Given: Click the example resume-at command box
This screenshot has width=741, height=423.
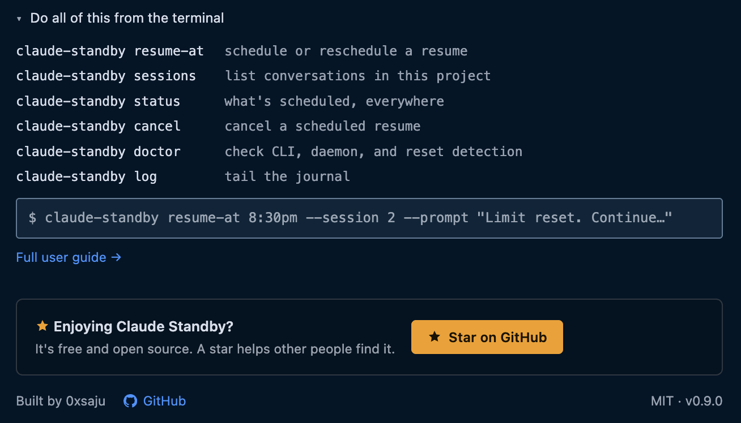Looking at the screenshot, I should click(369, 218).
